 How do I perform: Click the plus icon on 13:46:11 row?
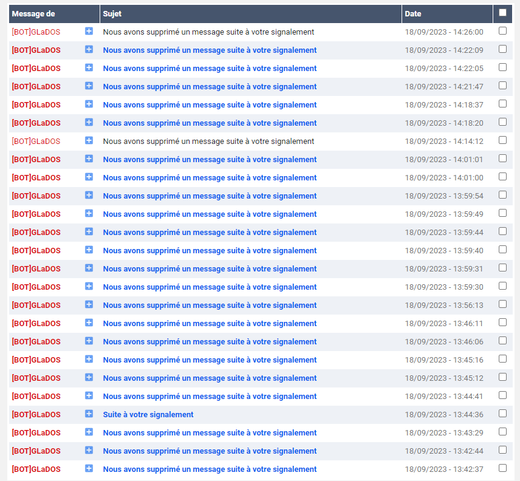[x=89, y=322]
